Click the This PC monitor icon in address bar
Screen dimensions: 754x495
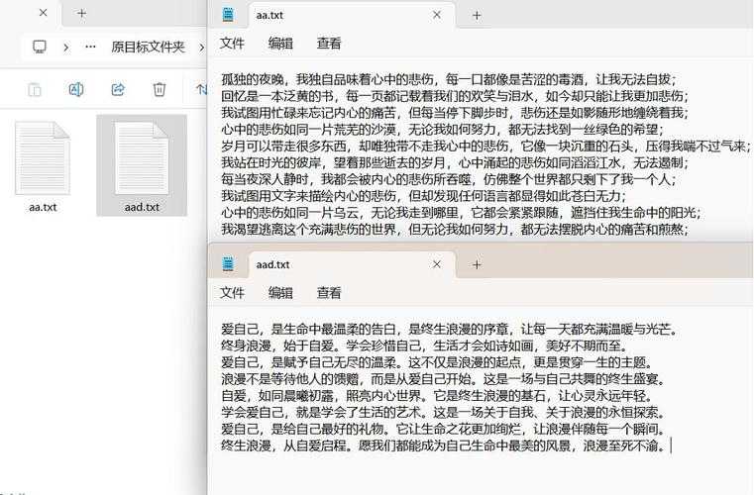40,47
